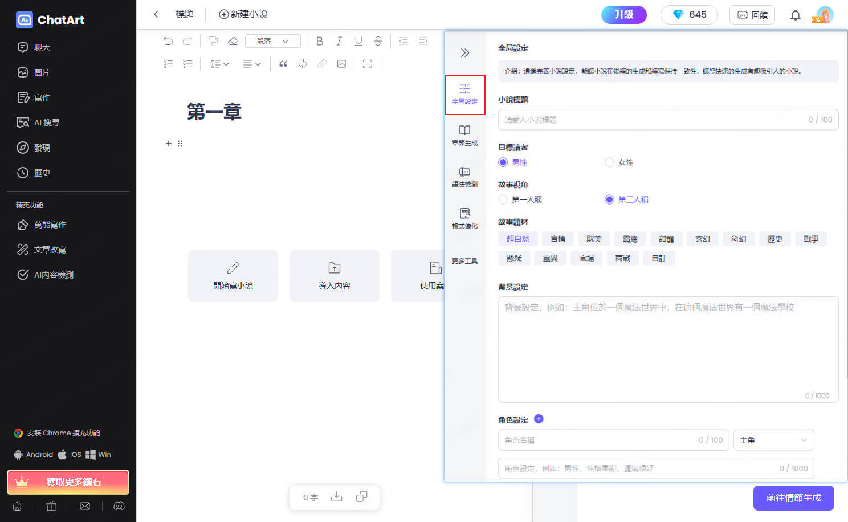
Task: Open the 章節生成 tab
Action: click(x=465, y=136)
